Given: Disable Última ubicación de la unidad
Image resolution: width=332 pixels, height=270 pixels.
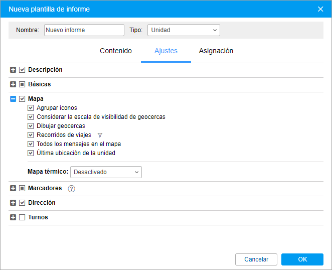Looking at the screenshot, I should tap(31, 153).
